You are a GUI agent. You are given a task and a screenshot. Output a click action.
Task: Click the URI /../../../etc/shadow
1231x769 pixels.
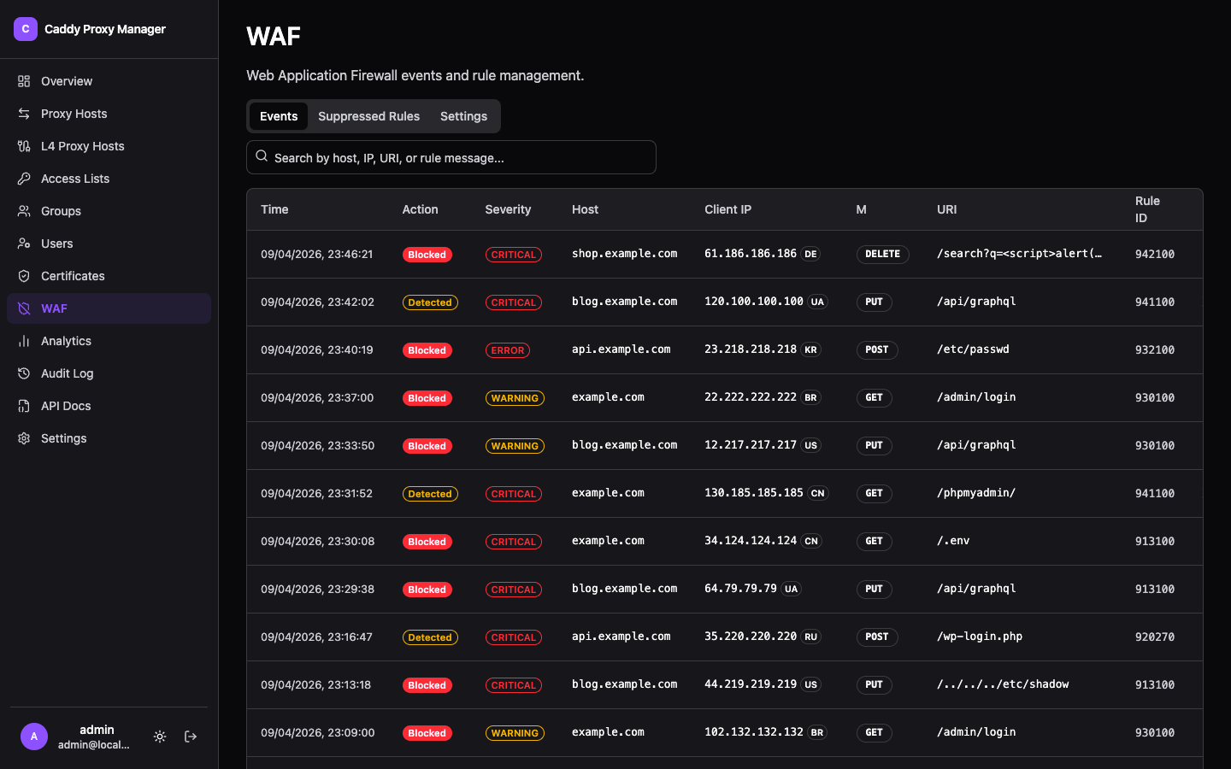pyautogui.click(x=1003, y=684)
